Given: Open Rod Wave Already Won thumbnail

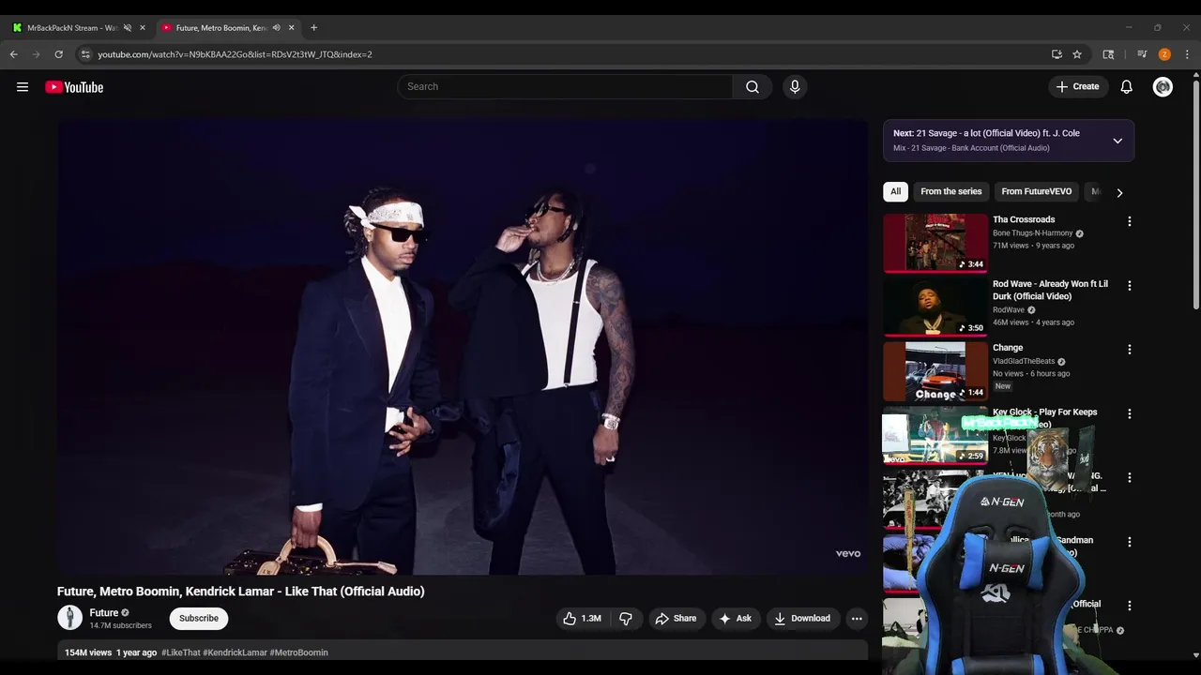Looking at the screenshot, I should (935, 307).
